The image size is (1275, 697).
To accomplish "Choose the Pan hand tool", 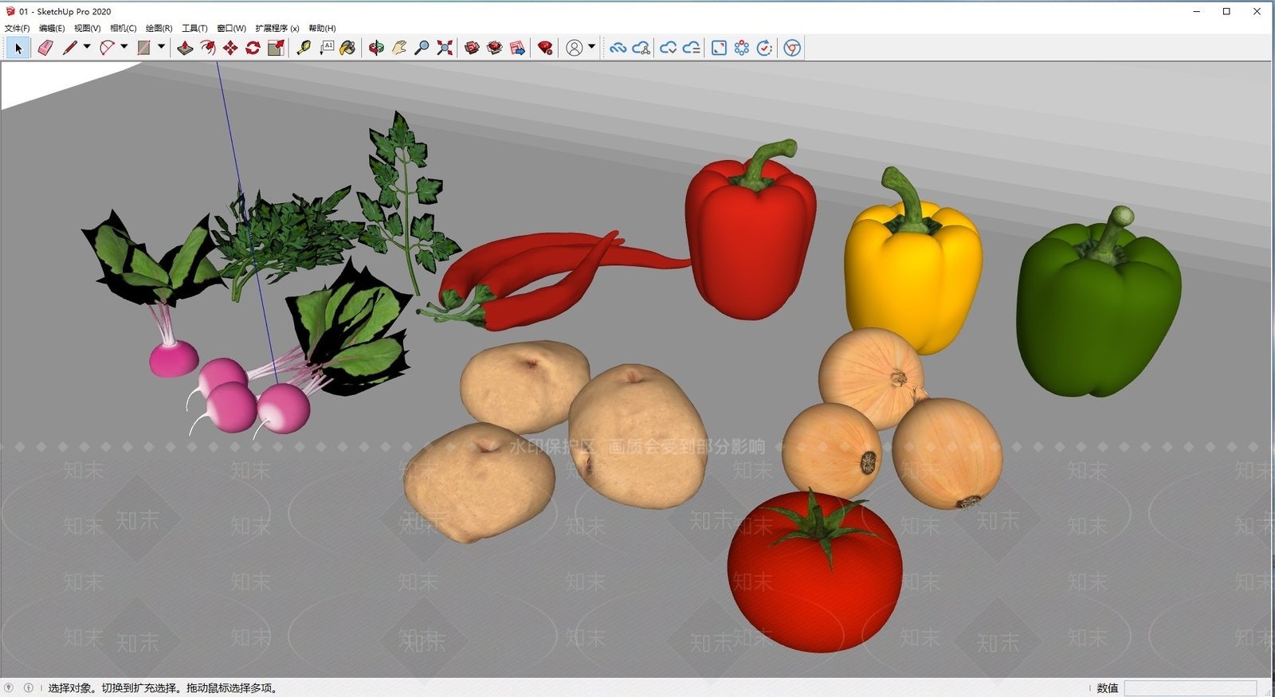I will (x=399, y=49).
